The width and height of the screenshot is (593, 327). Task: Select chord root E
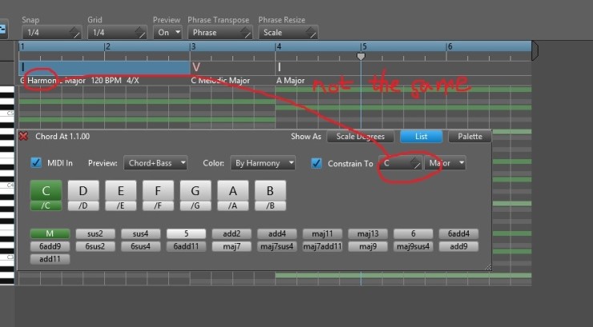point(121,190)
